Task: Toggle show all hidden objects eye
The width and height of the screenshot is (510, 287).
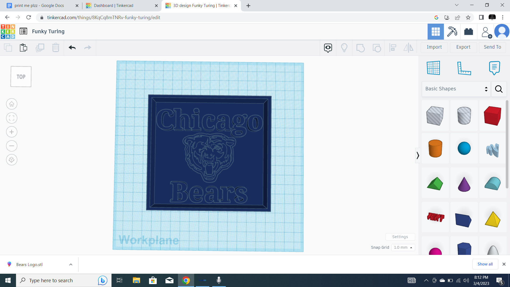Action: (x=328, y=48)
